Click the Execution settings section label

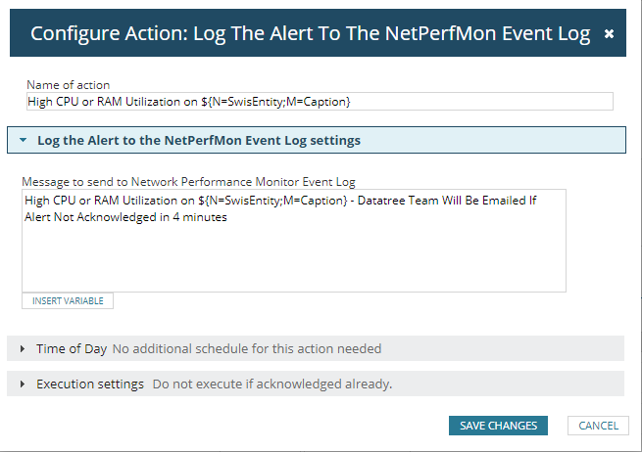click(90, 384)
